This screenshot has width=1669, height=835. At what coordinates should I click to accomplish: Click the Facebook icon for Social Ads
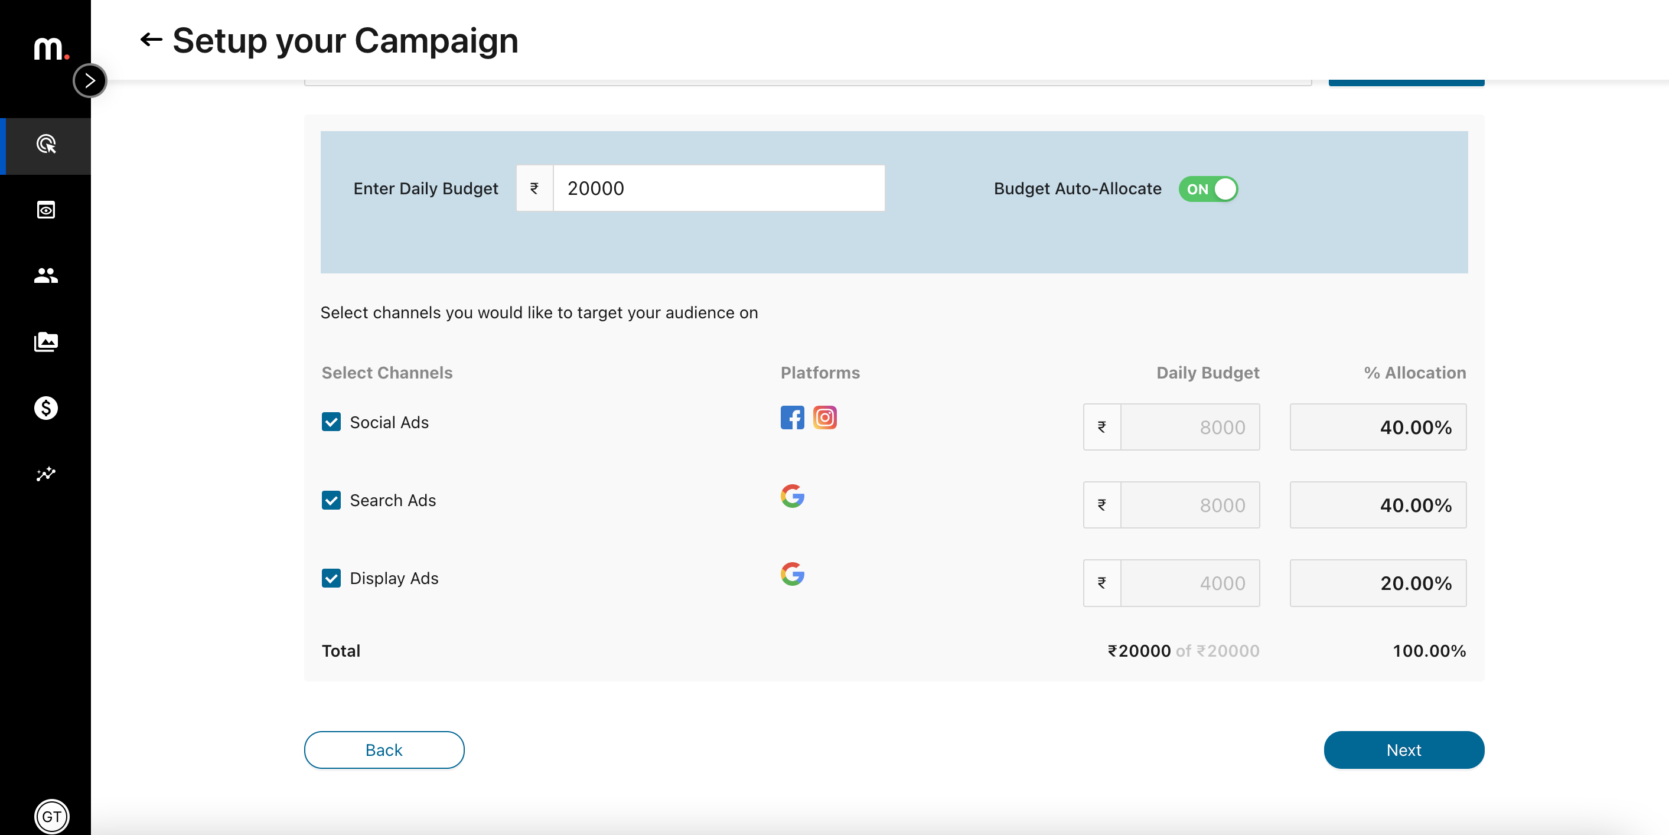[792, 418]
